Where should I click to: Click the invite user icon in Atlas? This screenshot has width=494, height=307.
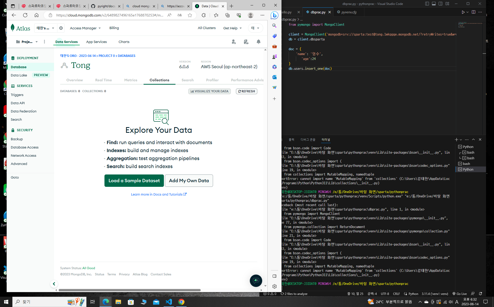click(x=234, y=42)
